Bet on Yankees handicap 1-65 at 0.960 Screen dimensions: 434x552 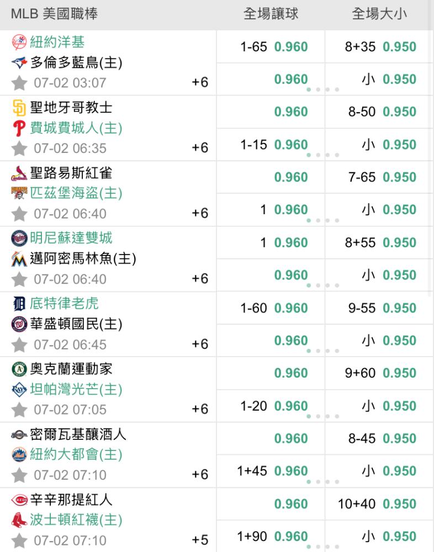click(x=291, y=47)
